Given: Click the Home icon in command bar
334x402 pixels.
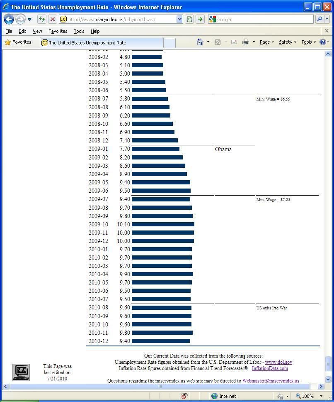Looking at the screenshot, I should click(200, 42).
